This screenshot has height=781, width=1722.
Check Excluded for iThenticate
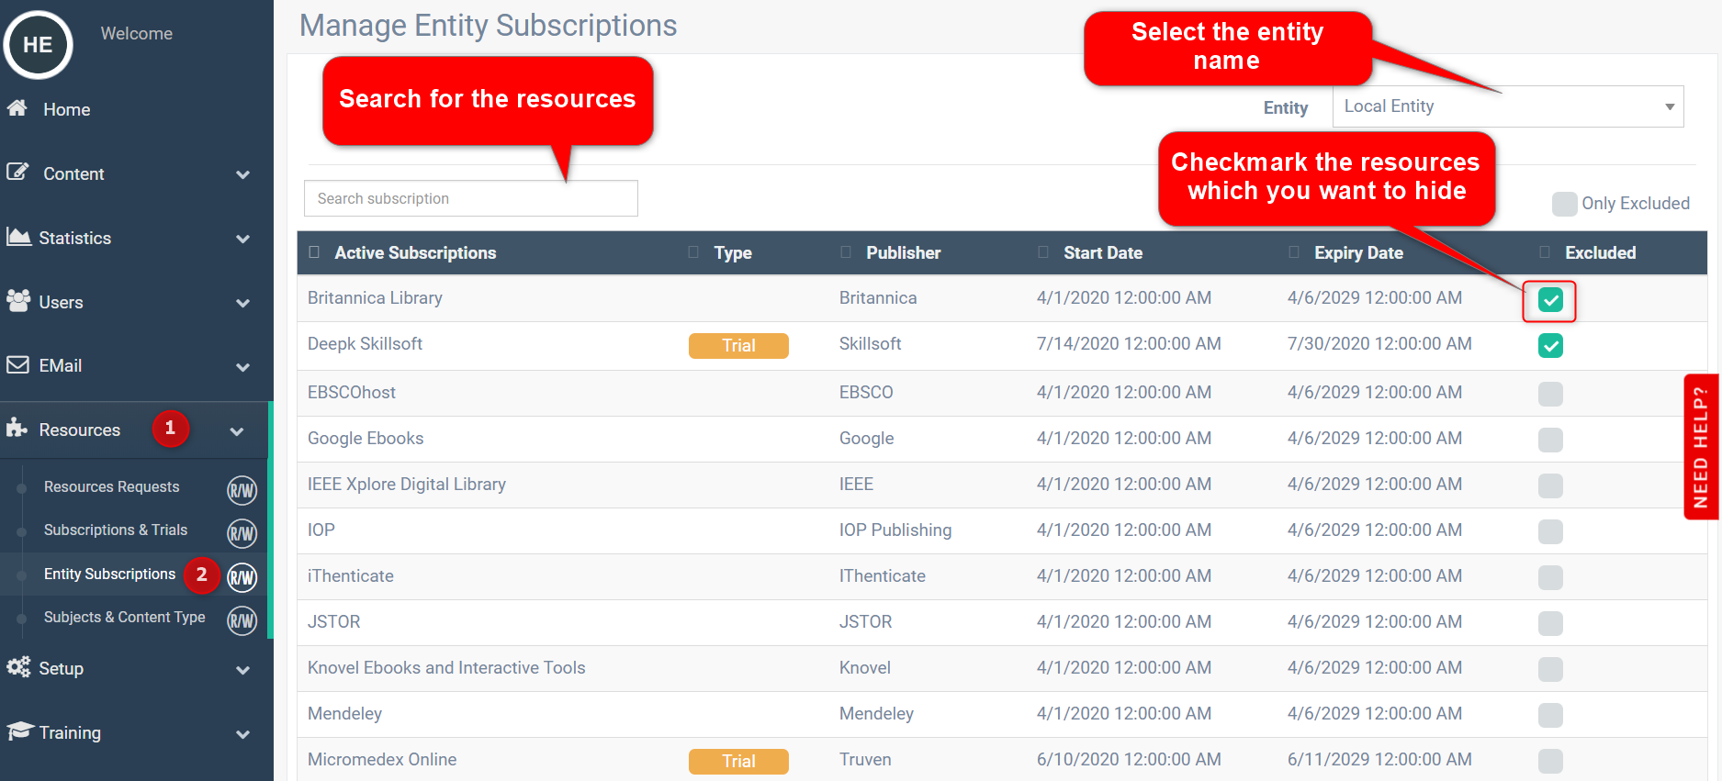click(x=1550, y=577)
